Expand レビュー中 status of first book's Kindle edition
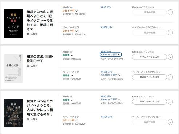The height and width of the screenshot is (134, 179). click(70, 11)
